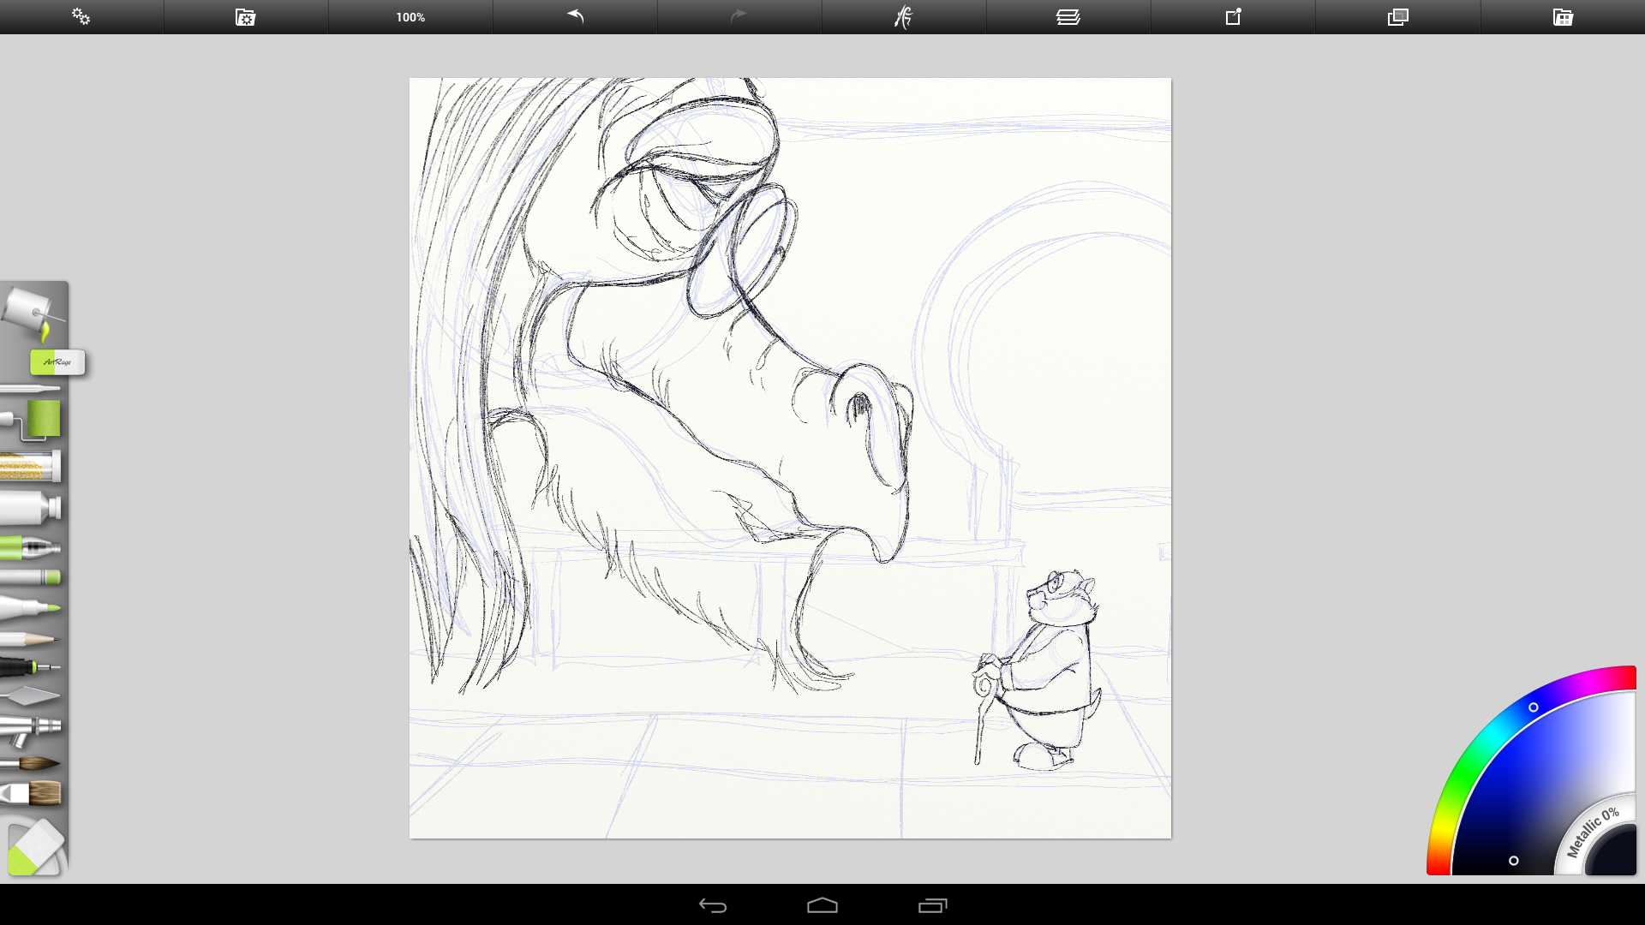
Task: Open the file folder menu
Action: coord(245,16)
